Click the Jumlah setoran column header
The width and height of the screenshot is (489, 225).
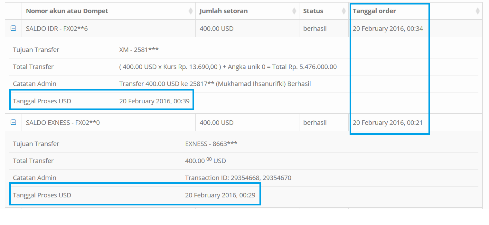[x=223, y=11]
